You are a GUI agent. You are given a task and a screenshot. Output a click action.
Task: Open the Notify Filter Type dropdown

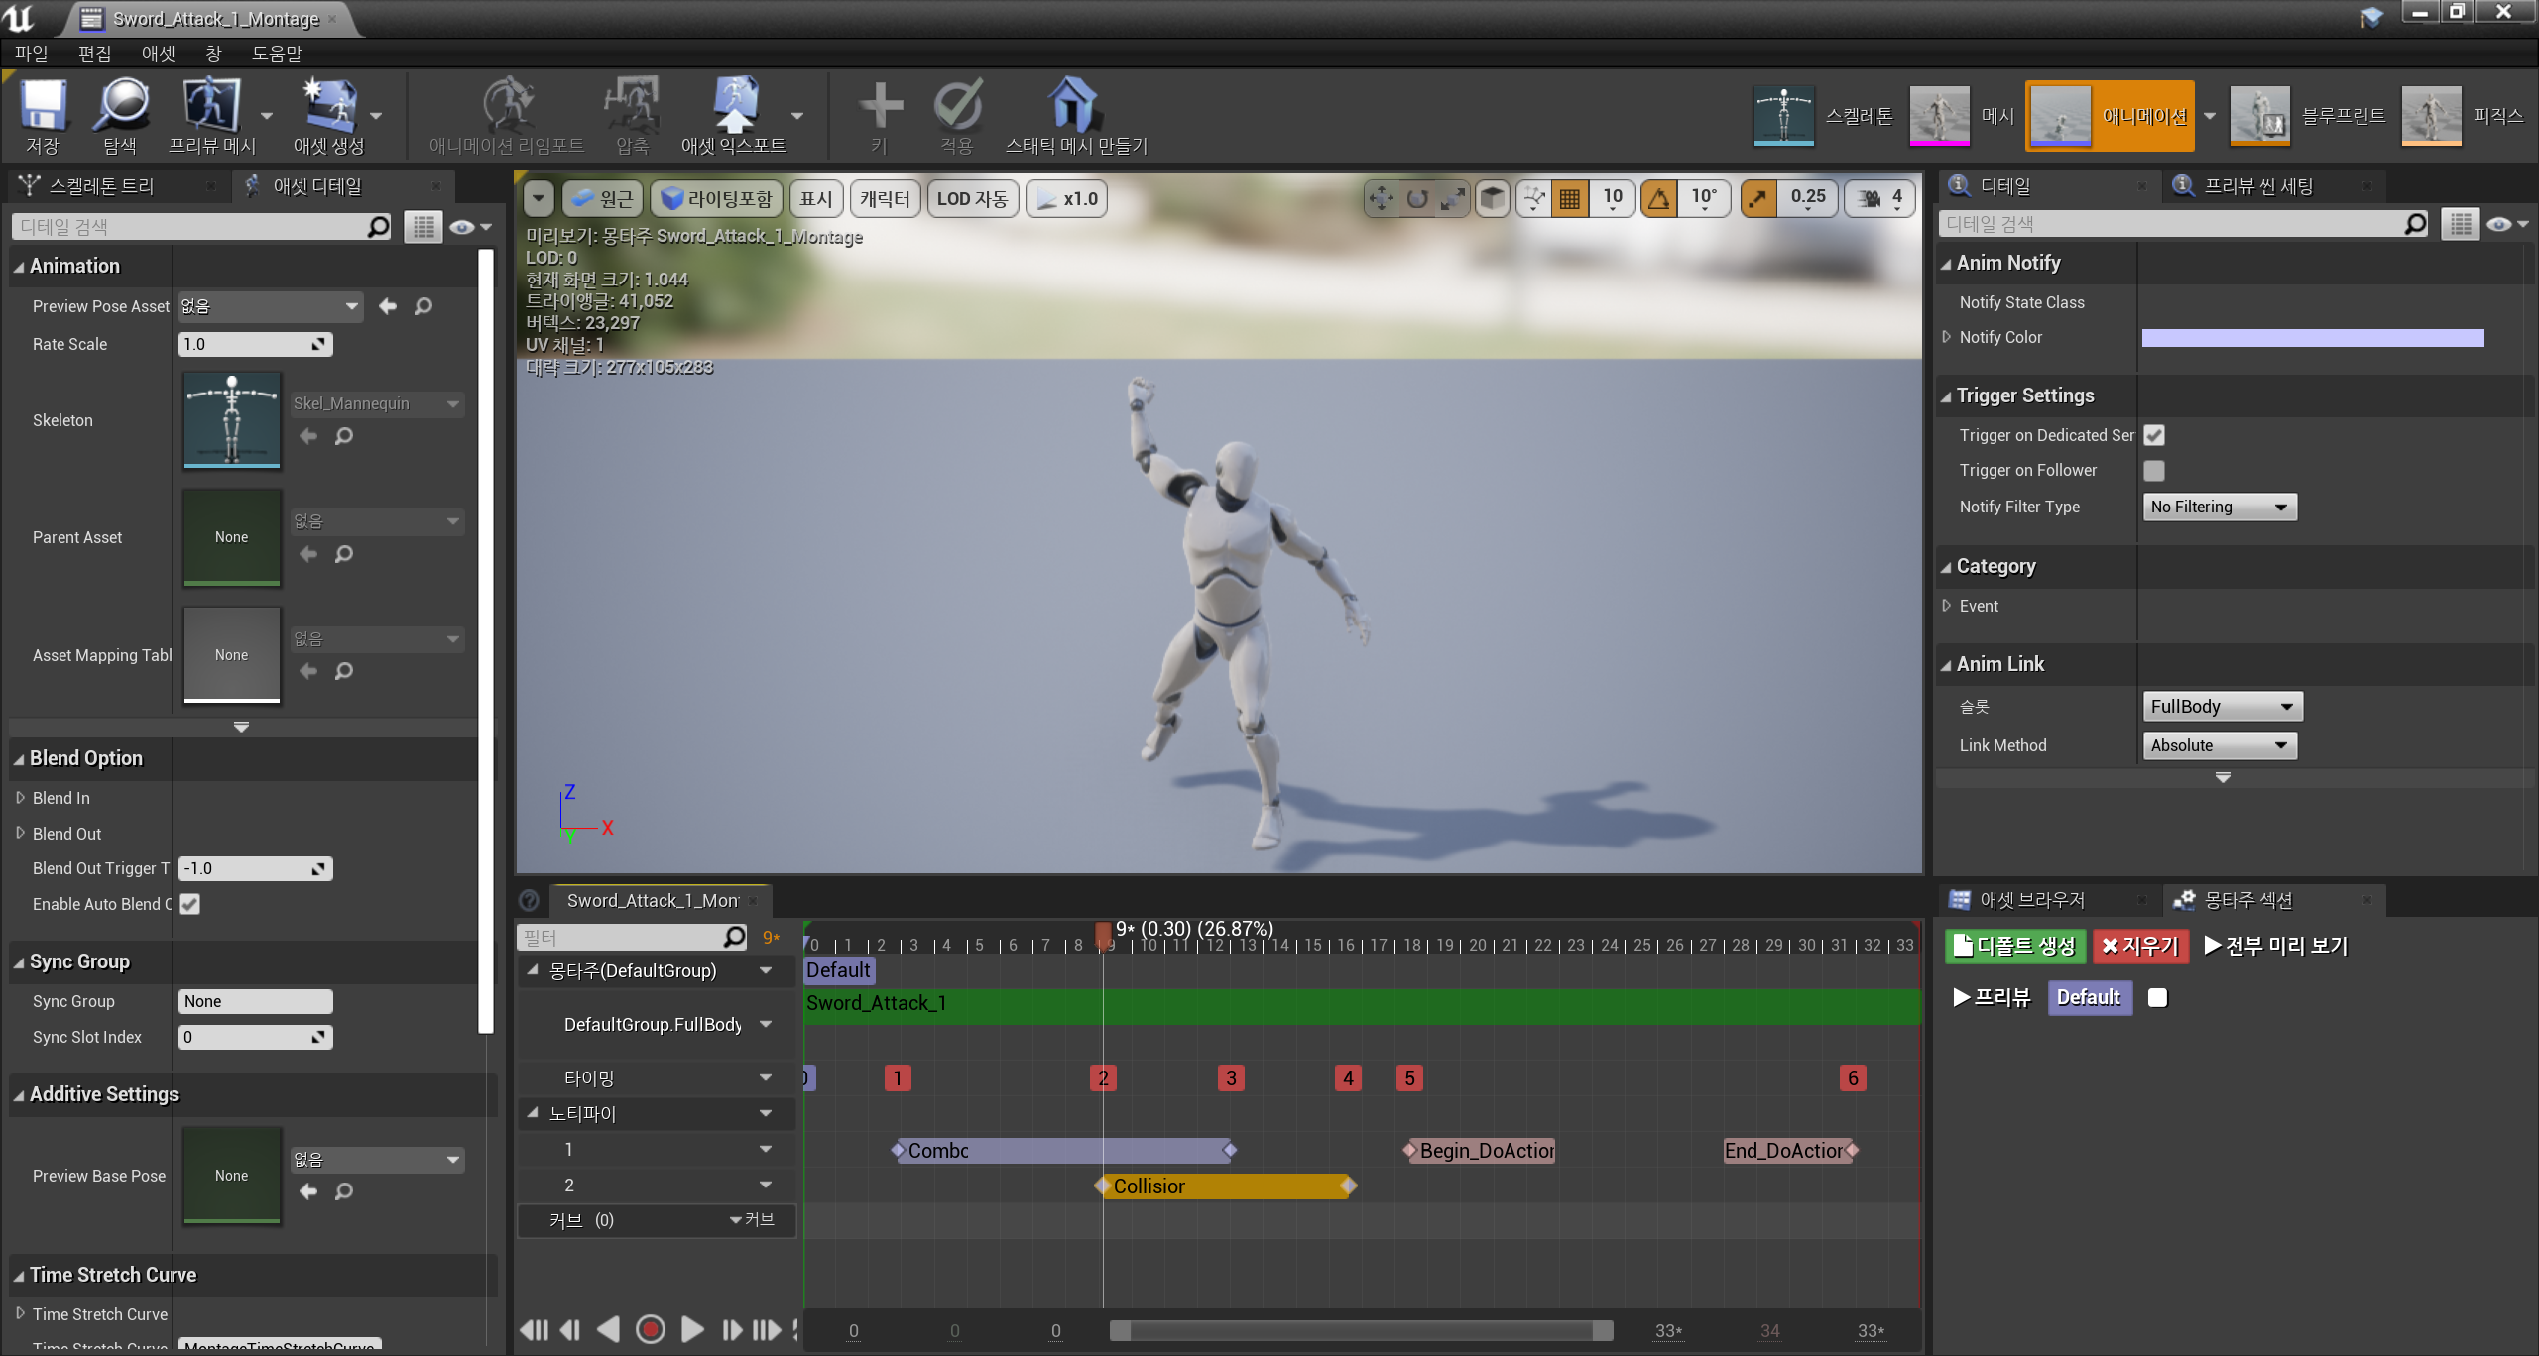(x=2219, y=507)
